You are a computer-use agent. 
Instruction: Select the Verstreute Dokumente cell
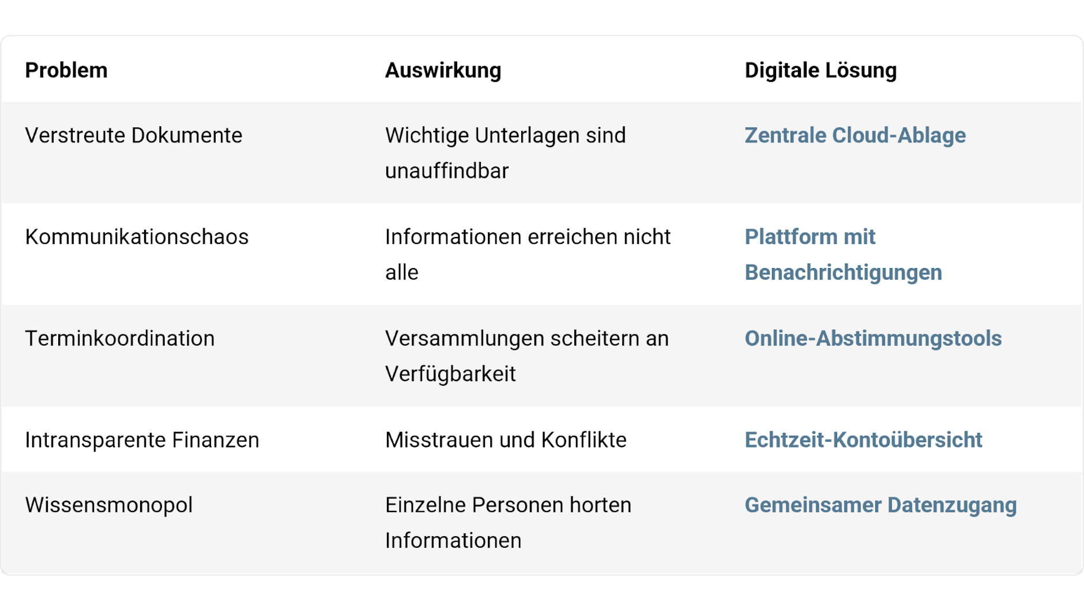[134, 135]
